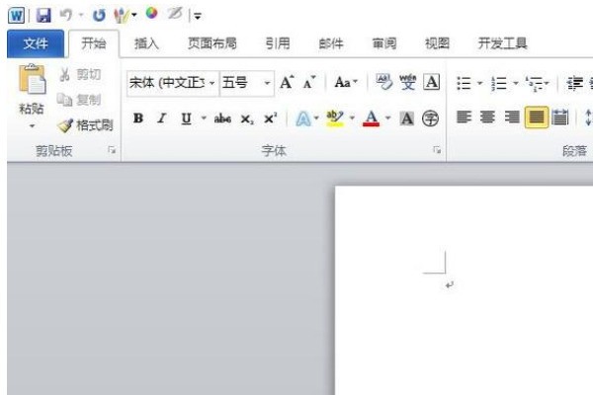
Task: Click the Subscript x₂ icon
Action: pyautogui.click(x=247, y=118)
